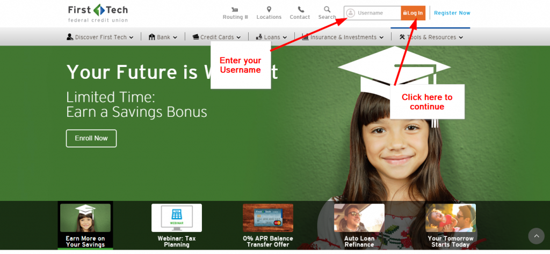Click the Credit Cards card icon
The image size is (550, 254).
(196, 37)
